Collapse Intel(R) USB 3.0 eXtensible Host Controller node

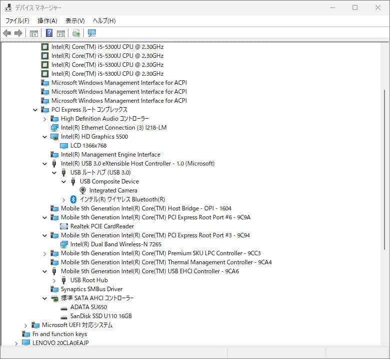[45, 164]
